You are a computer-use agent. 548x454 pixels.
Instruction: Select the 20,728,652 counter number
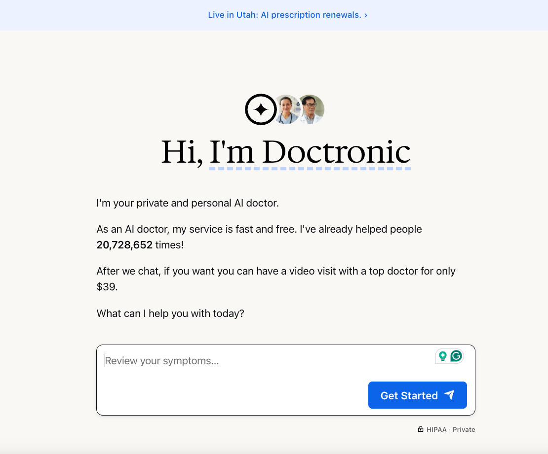click(x=124, y=245)
